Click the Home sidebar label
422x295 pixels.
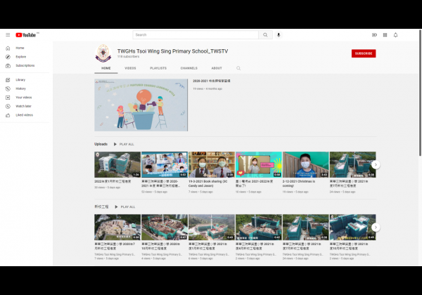coord(20,48)
